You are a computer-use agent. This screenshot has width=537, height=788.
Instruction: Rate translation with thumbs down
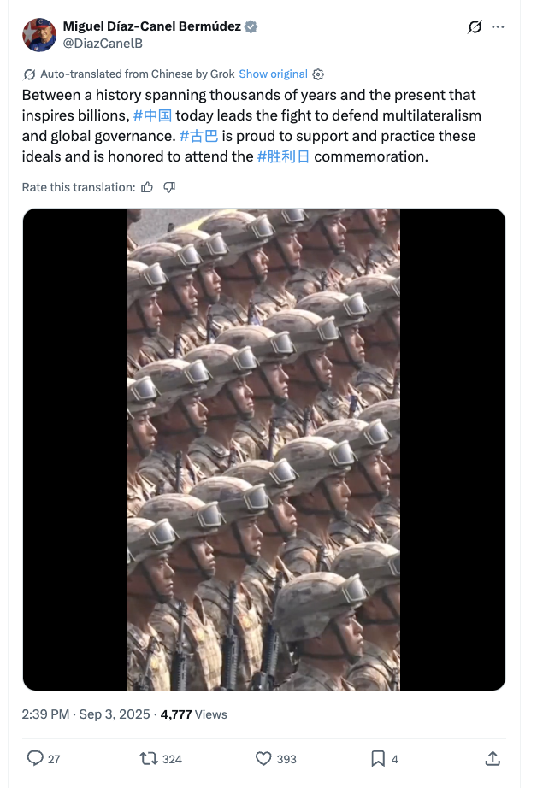point(169,187)
